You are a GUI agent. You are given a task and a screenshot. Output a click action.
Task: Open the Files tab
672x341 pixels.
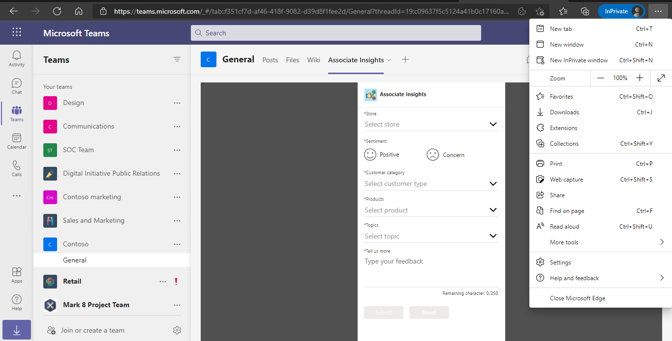point(293,60)
